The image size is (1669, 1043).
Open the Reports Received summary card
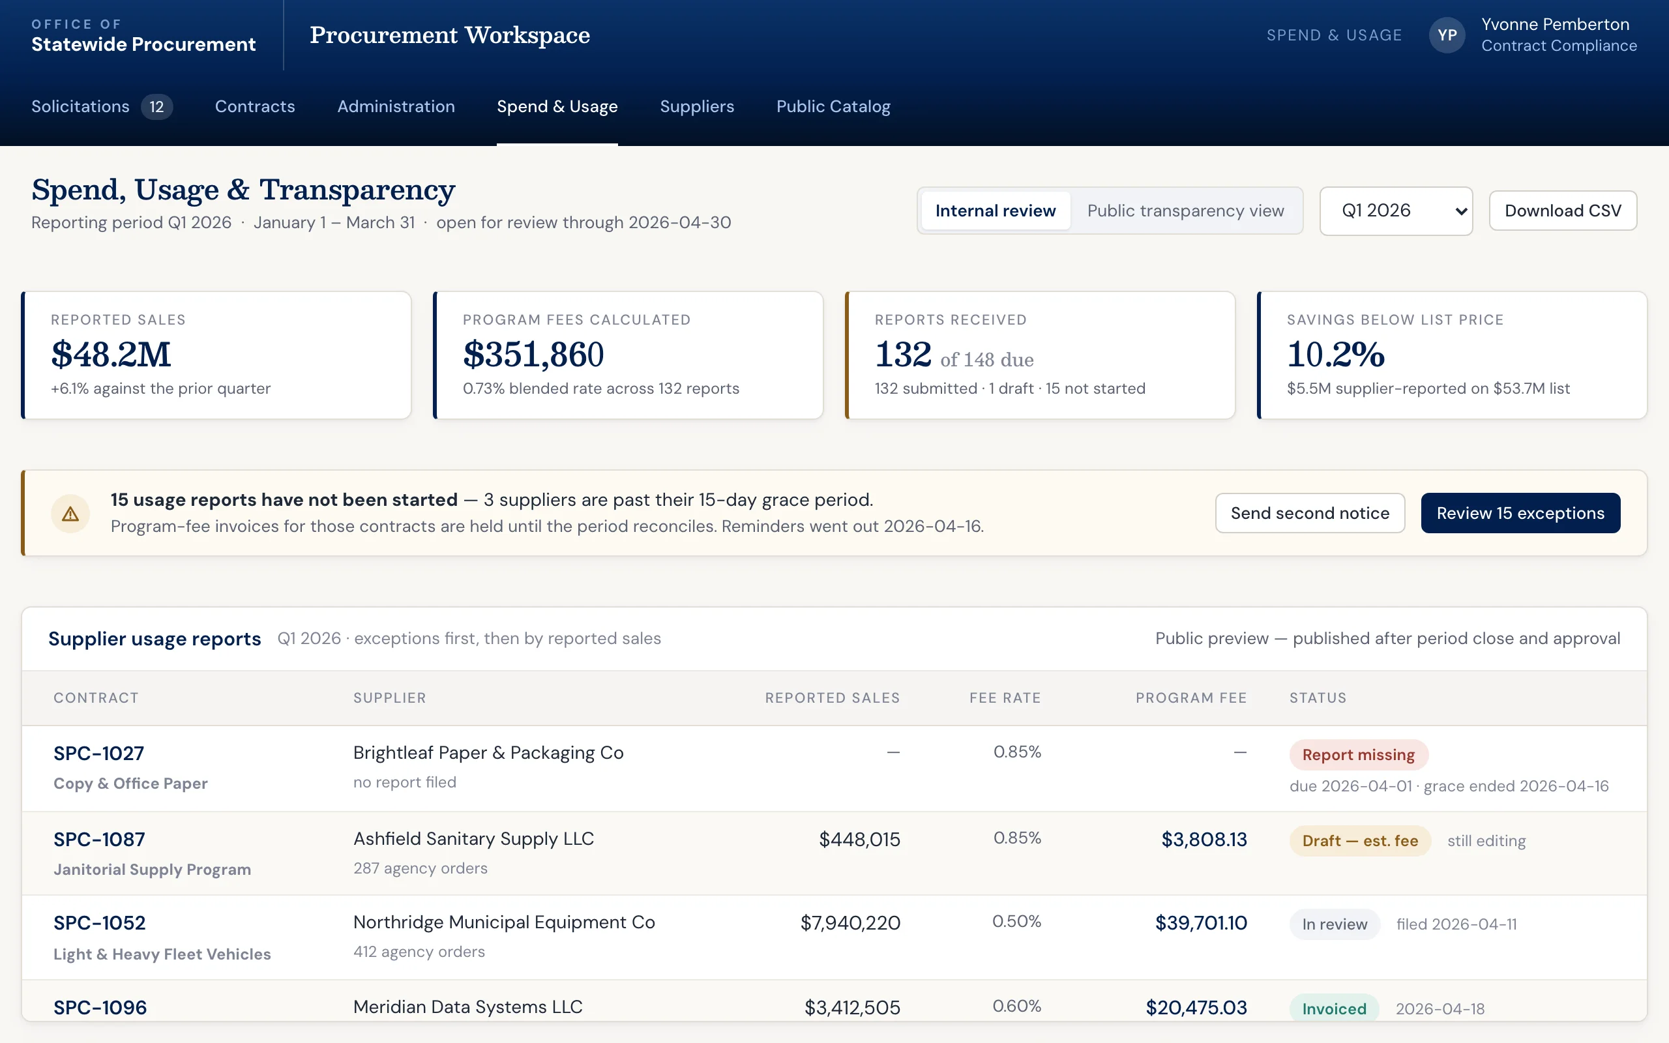1040,355
